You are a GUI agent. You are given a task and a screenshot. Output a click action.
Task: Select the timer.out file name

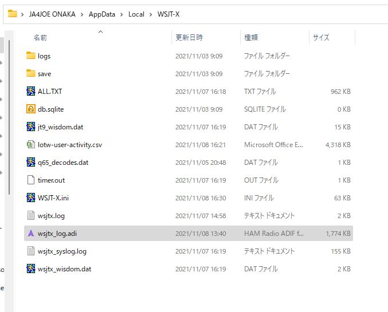point(51,180)
